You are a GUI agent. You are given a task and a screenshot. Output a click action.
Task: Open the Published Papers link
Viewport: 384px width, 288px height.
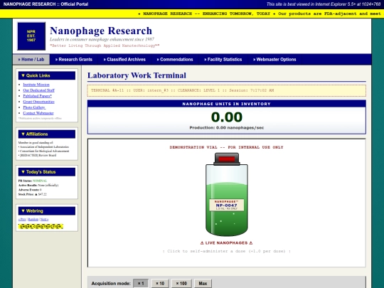pyautogui.click(x=37, y=96)
